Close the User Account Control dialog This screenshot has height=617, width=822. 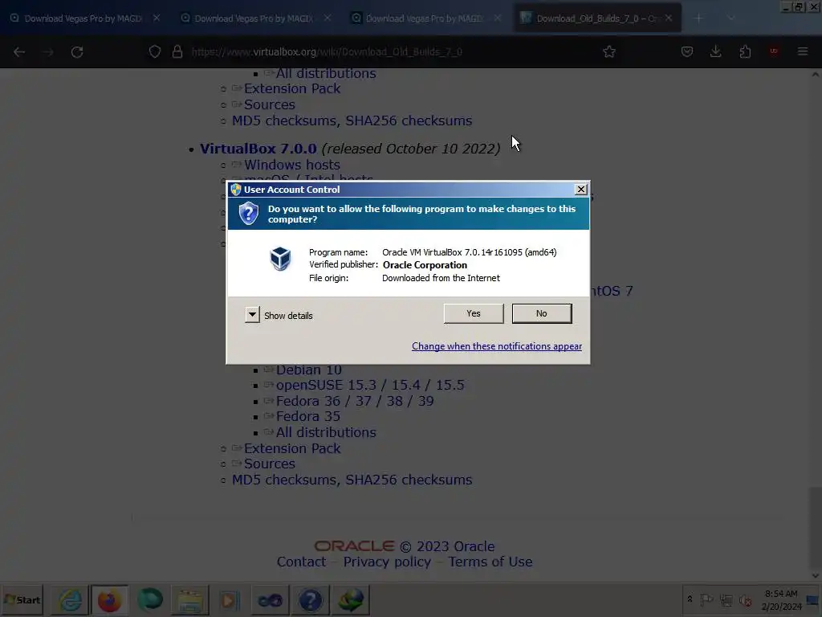click(x=581, y=190)
